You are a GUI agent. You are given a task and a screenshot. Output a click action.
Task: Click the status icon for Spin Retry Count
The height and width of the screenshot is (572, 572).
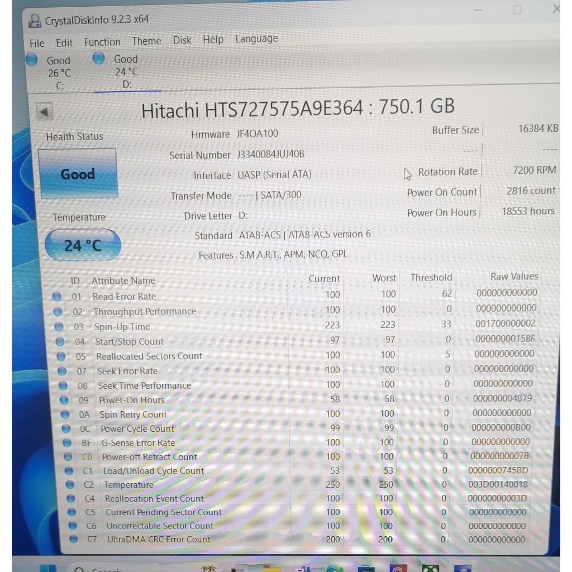65,414
